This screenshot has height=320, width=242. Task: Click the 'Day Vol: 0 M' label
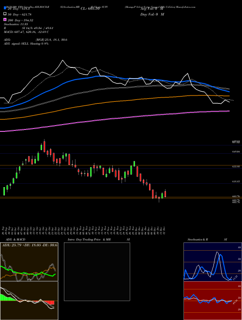point(152,15)
